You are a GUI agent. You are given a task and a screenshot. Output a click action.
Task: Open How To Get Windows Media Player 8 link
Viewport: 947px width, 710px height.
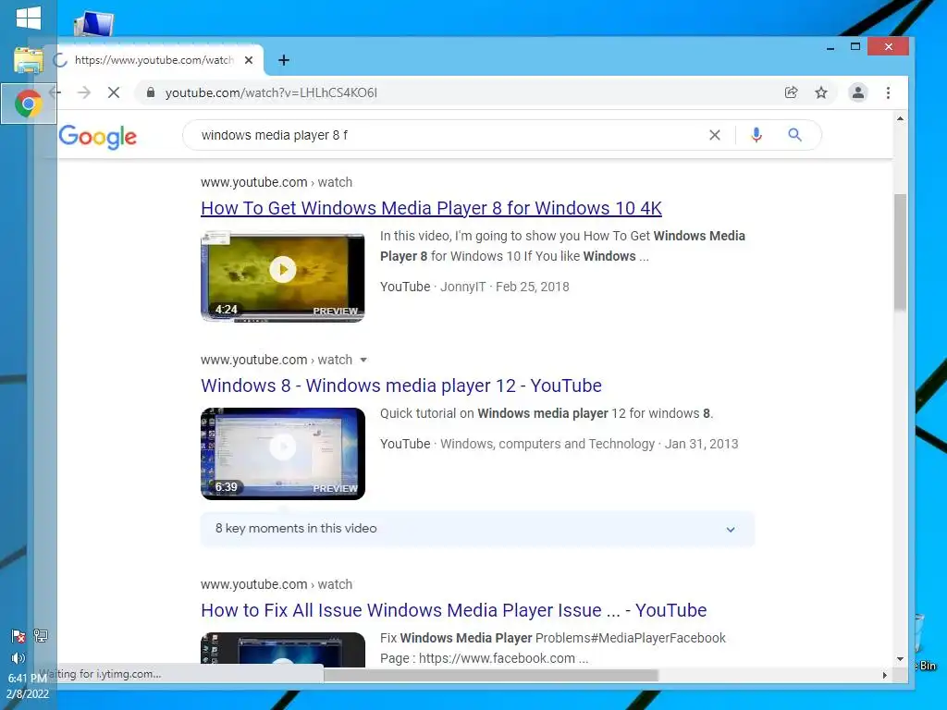pyautogui.click(x=431, y=208)
